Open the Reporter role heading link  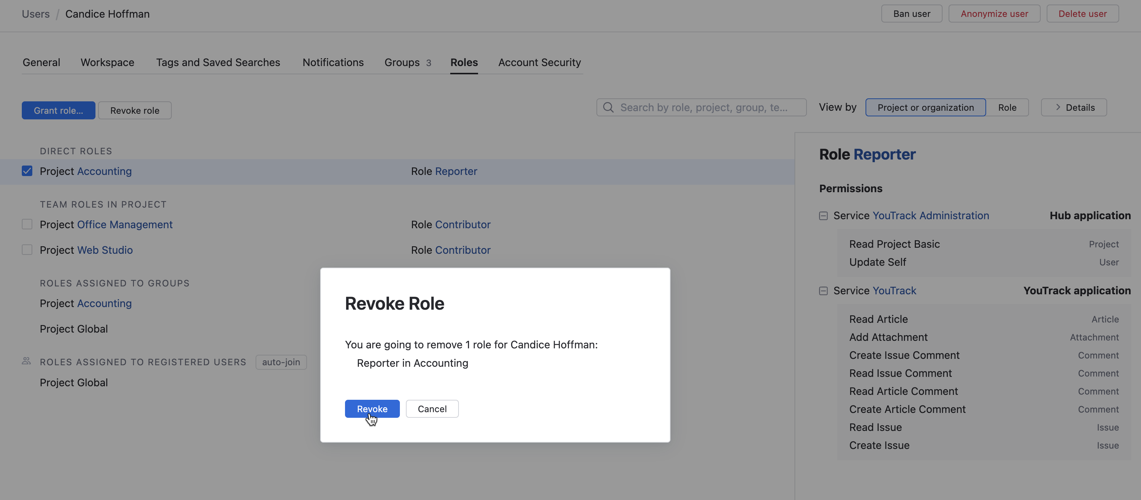[x=884, y=154]
